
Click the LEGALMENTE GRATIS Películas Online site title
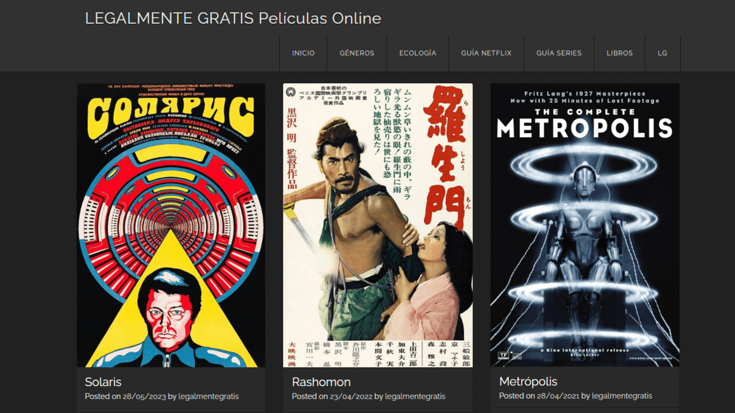tap(233, 18)
